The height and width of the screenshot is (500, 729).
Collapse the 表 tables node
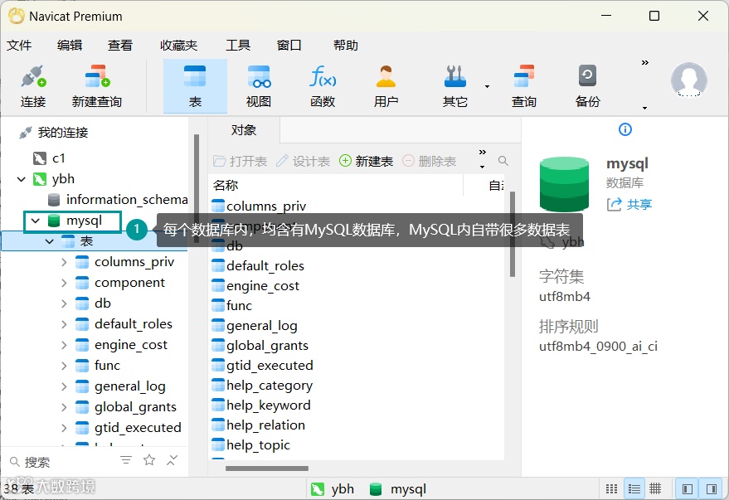[x=50, y=241]
